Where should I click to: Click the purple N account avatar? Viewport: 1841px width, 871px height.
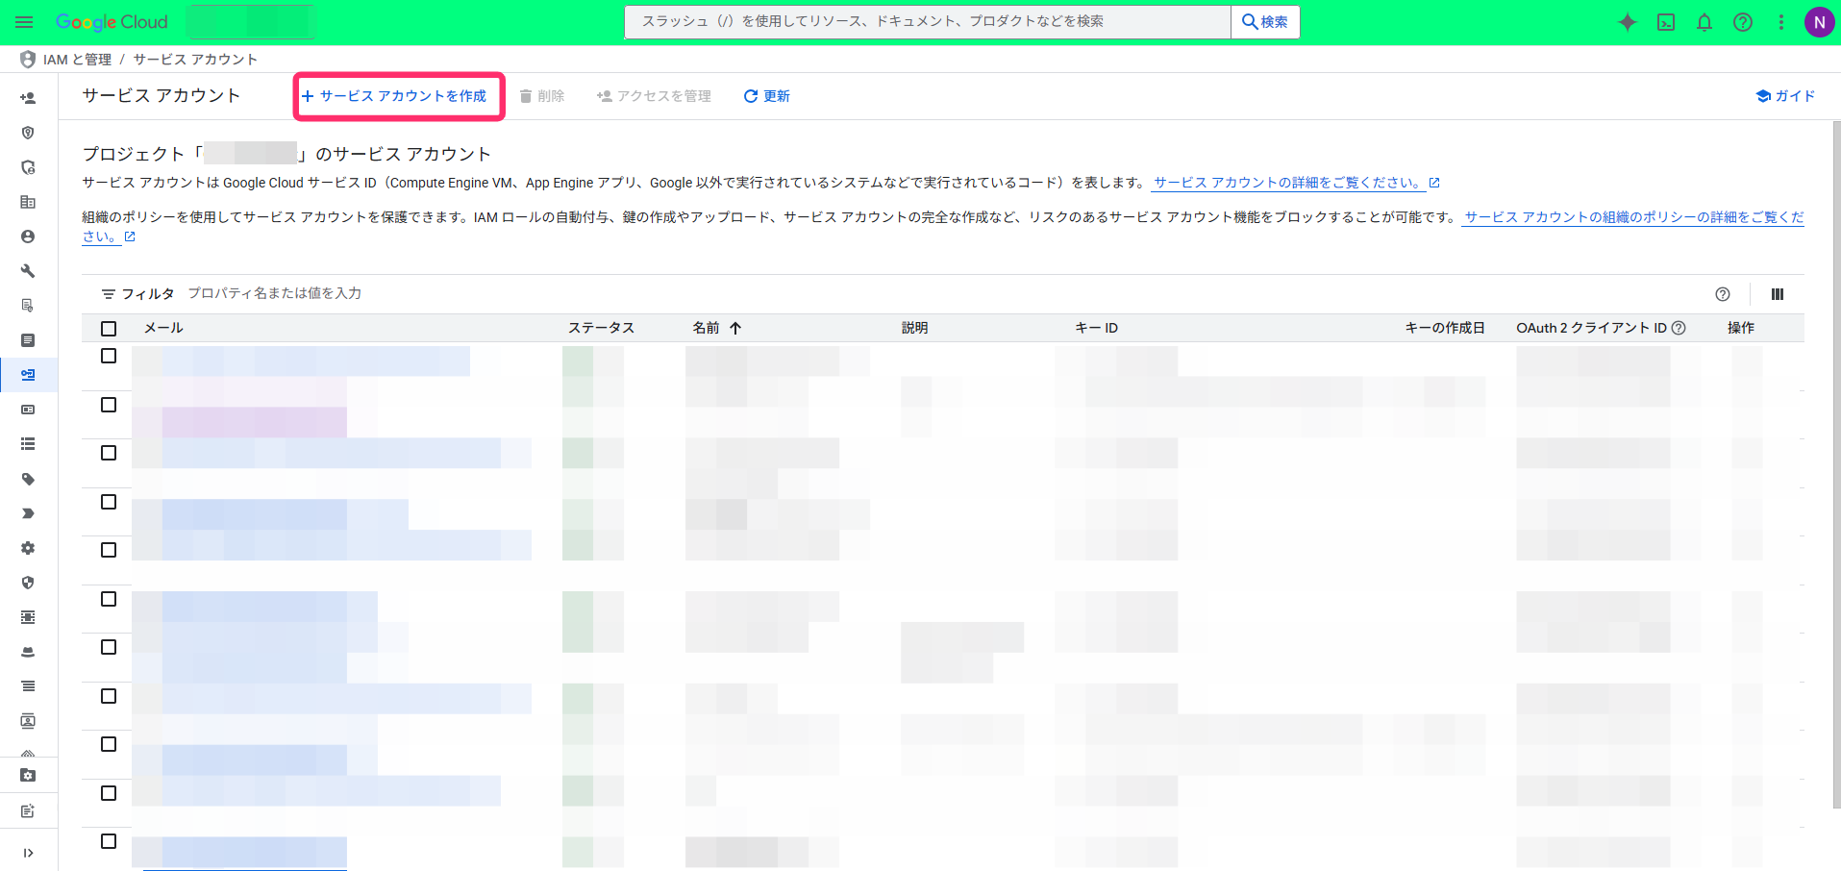[1819, 22]
